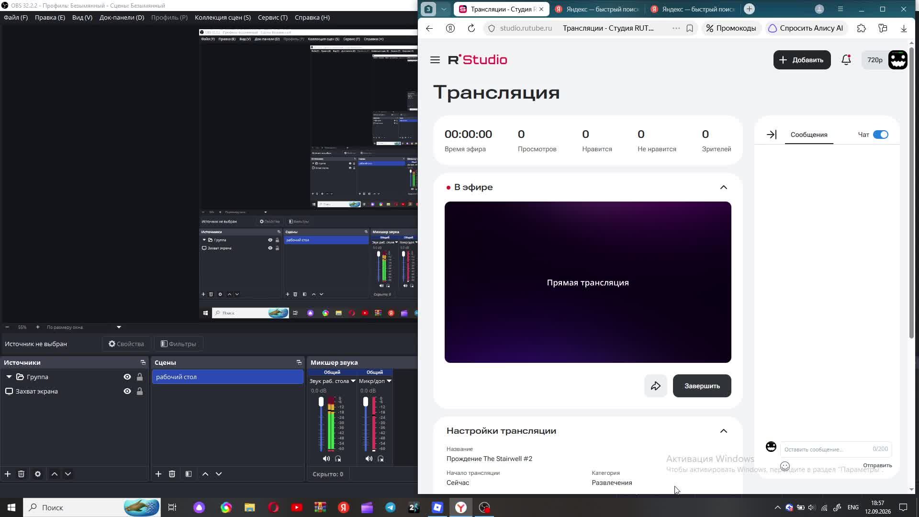Open the emoji picker in chat
Image resolution: width=919 pixels, height=517 pixels.
(x=785, y=466)
